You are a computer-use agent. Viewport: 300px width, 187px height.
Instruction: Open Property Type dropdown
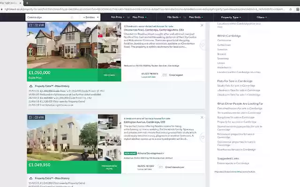point(231,17)
